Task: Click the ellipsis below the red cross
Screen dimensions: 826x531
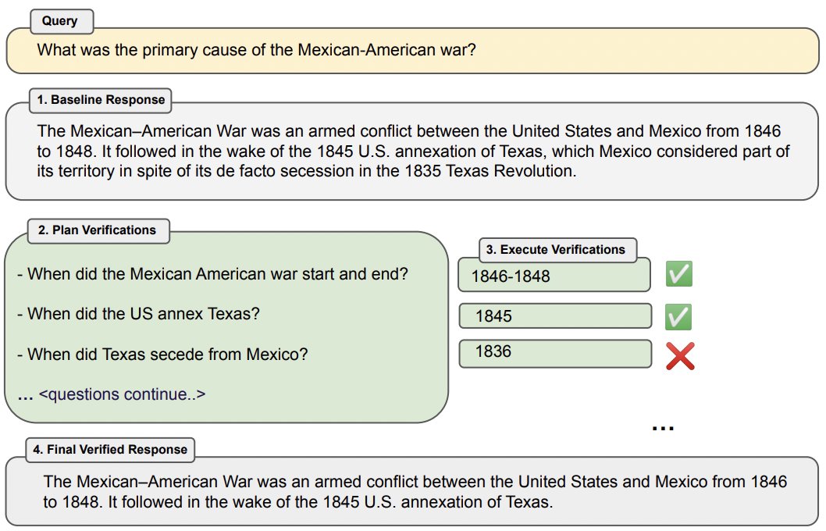Action: pos(663,428)
